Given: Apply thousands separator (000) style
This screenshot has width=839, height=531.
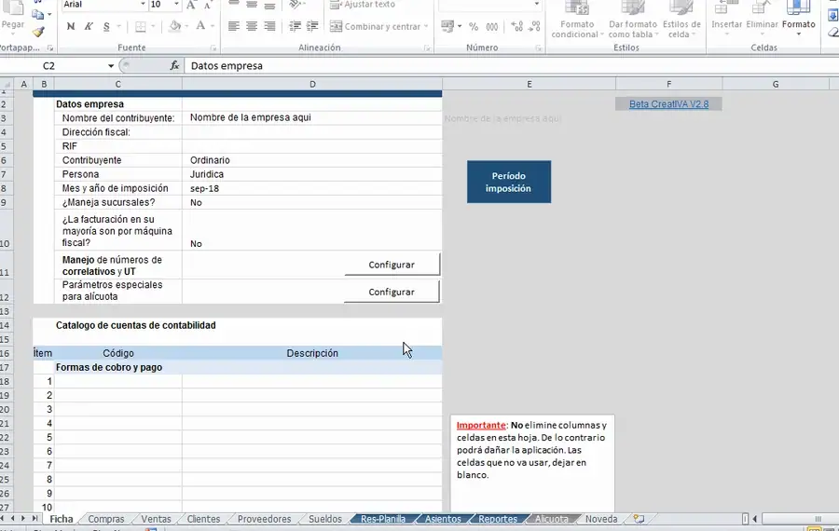Looking at the screenshot, I should (x=491, y=26).
